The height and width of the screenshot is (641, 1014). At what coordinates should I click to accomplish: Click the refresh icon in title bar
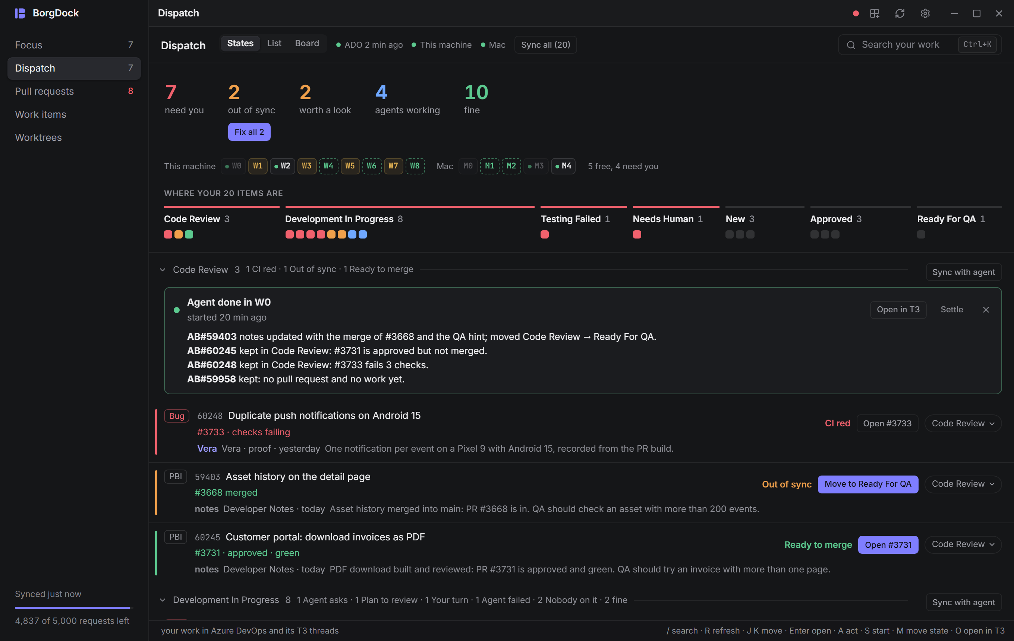coord(900,13)
